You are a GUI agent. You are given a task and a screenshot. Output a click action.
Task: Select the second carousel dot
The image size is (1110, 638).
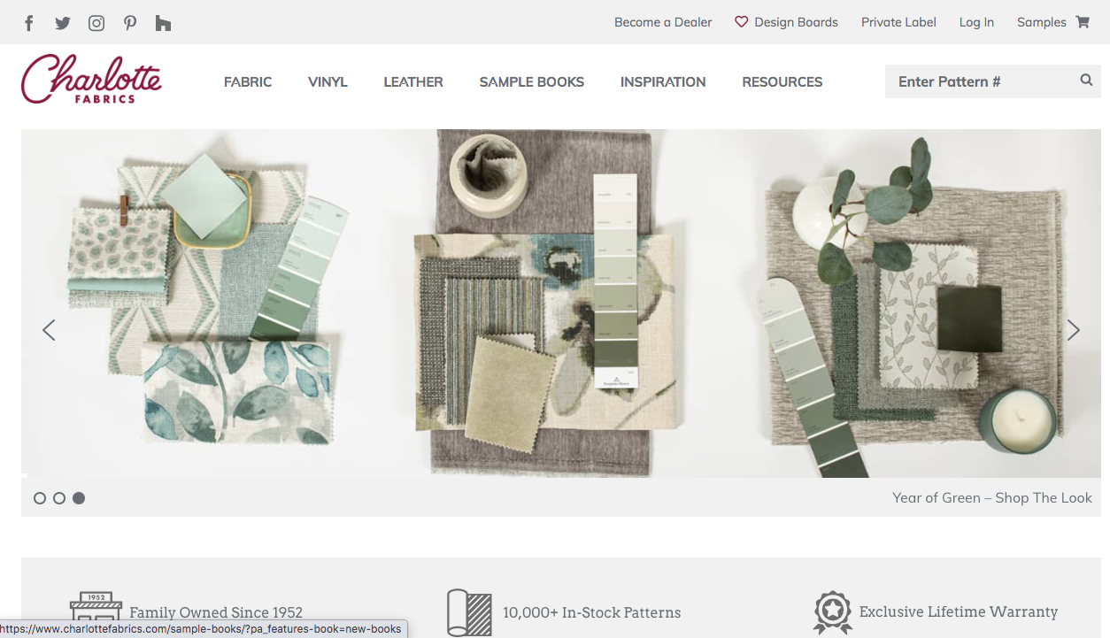coord(59,497)
